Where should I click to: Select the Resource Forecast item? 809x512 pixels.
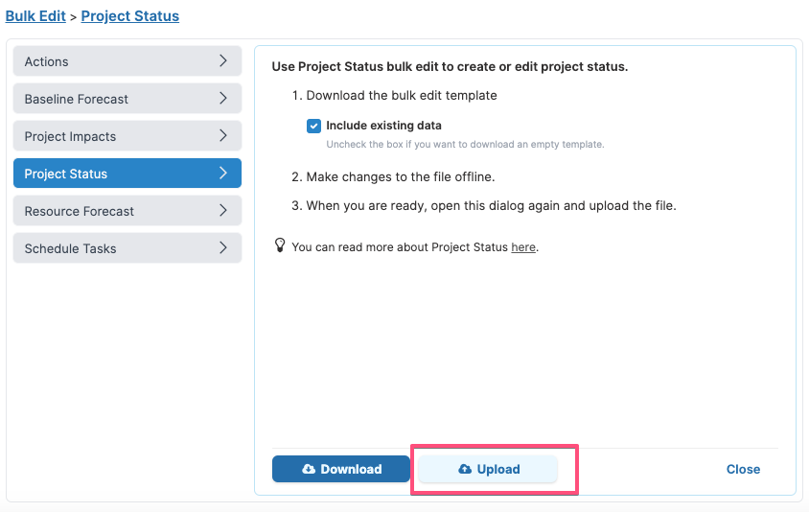[127, 211]
